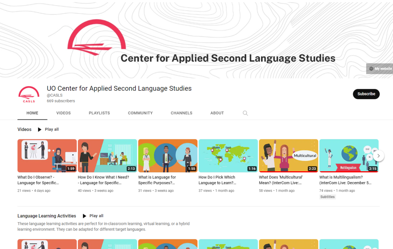Click the Multicultural 2:23 thumbnail

(289, 156)
